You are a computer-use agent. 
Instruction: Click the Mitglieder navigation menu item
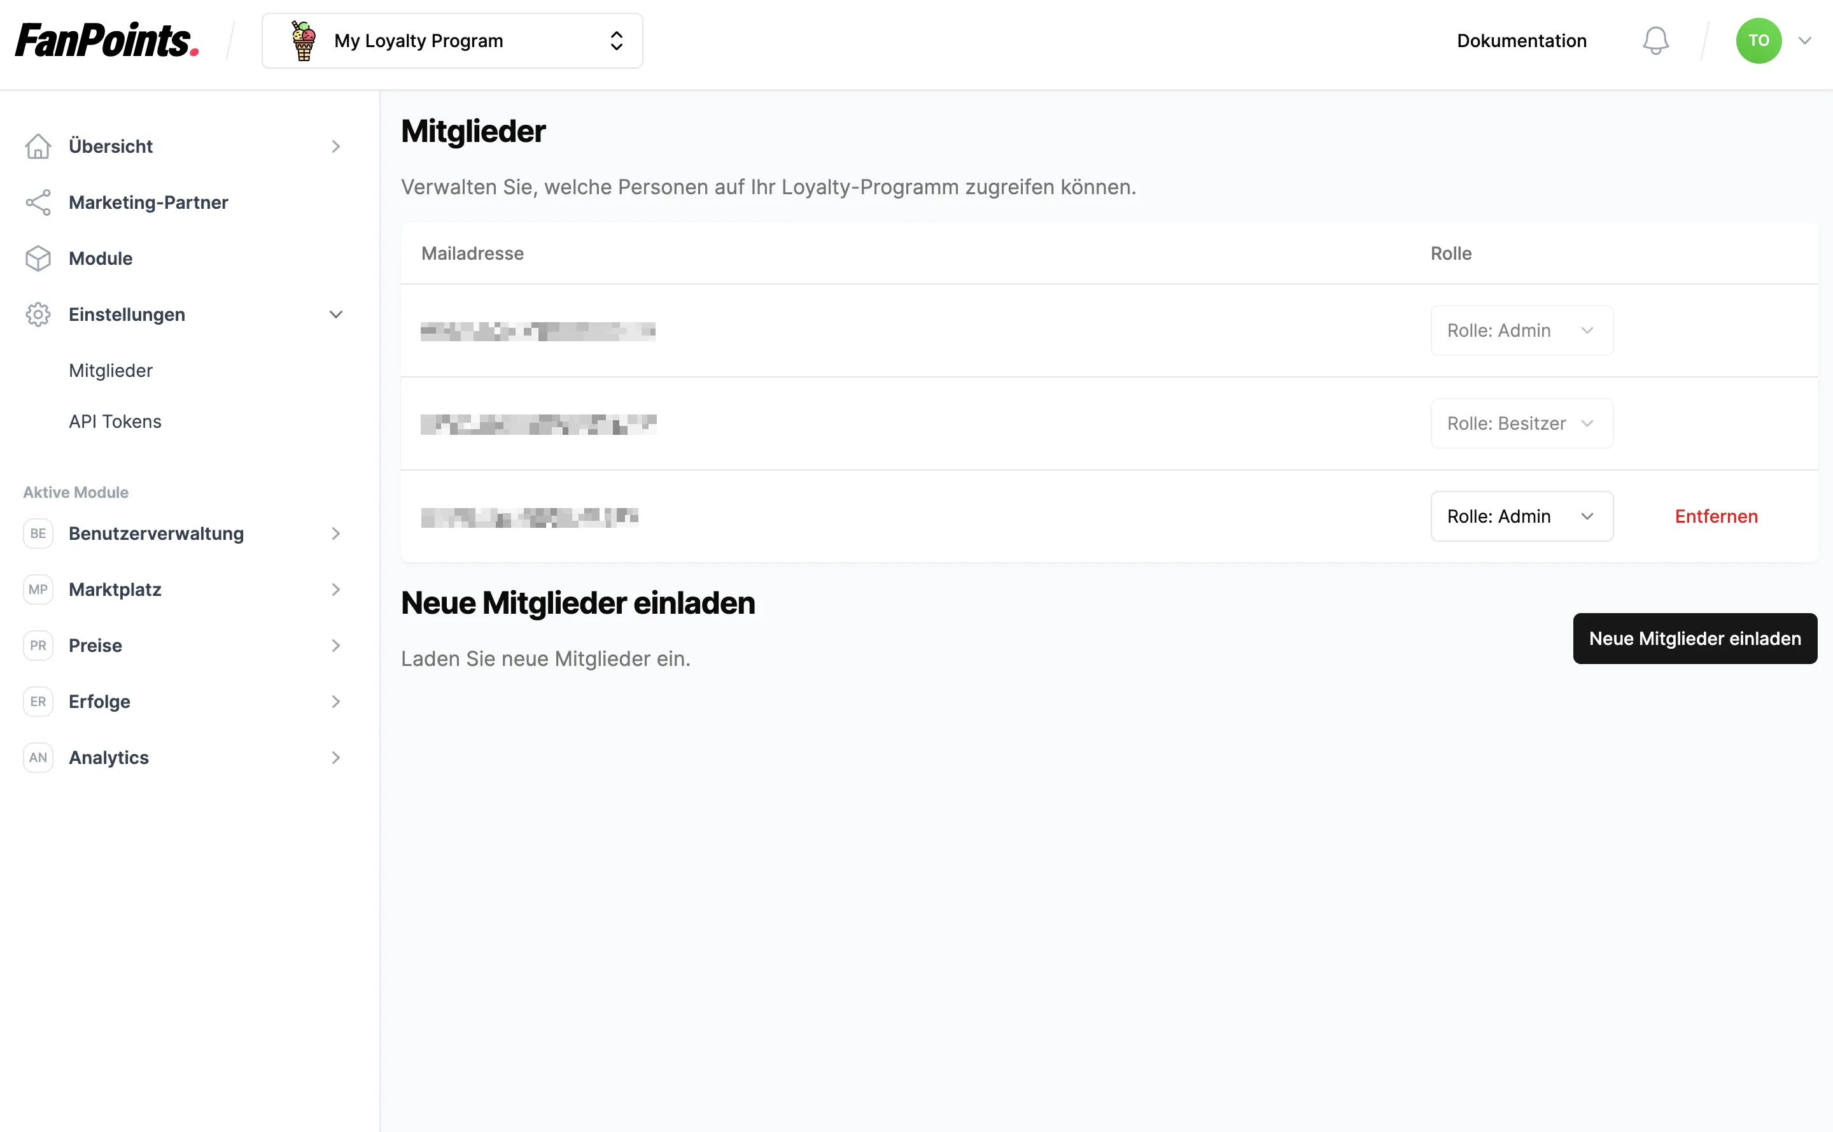click(110, 369)
